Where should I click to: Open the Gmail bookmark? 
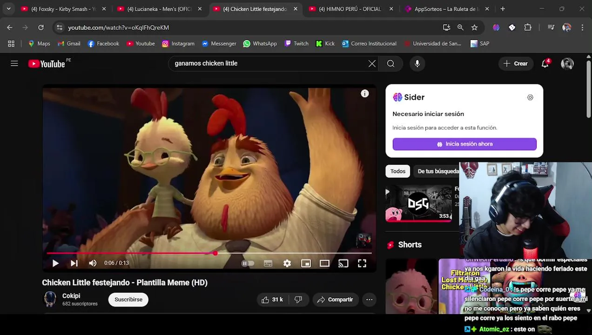point(69,44)
